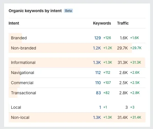Image resolution: width=153 pixels, height=129 pixels.
Task: Select the Traffic column header
Action: point(123,23)
